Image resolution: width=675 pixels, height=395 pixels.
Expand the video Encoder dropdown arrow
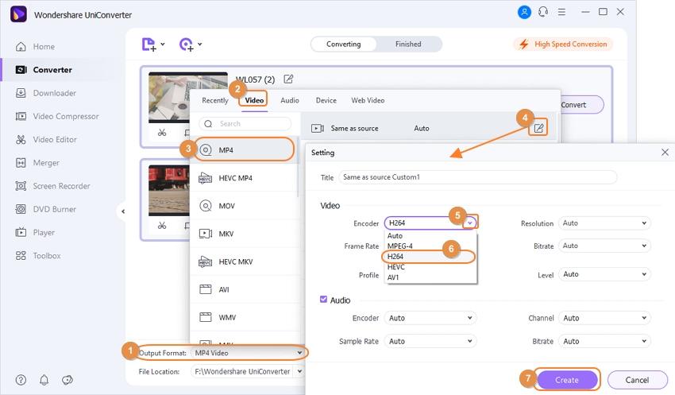(x=470, y=223)
